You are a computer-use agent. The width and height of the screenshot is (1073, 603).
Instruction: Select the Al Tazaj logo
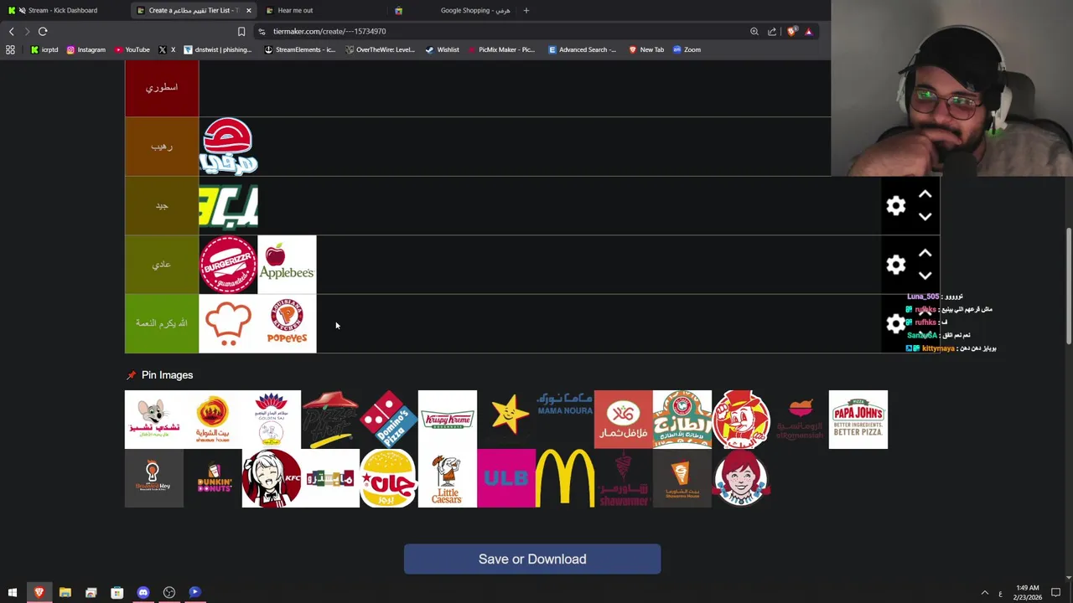point(682,420)
